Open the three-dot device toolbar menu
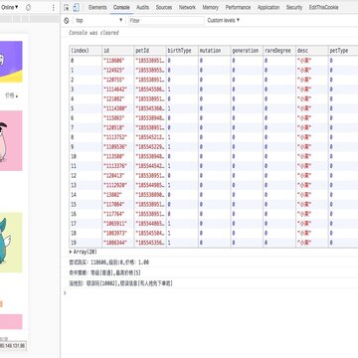The image size is (358, 358). tap(54, 7)
